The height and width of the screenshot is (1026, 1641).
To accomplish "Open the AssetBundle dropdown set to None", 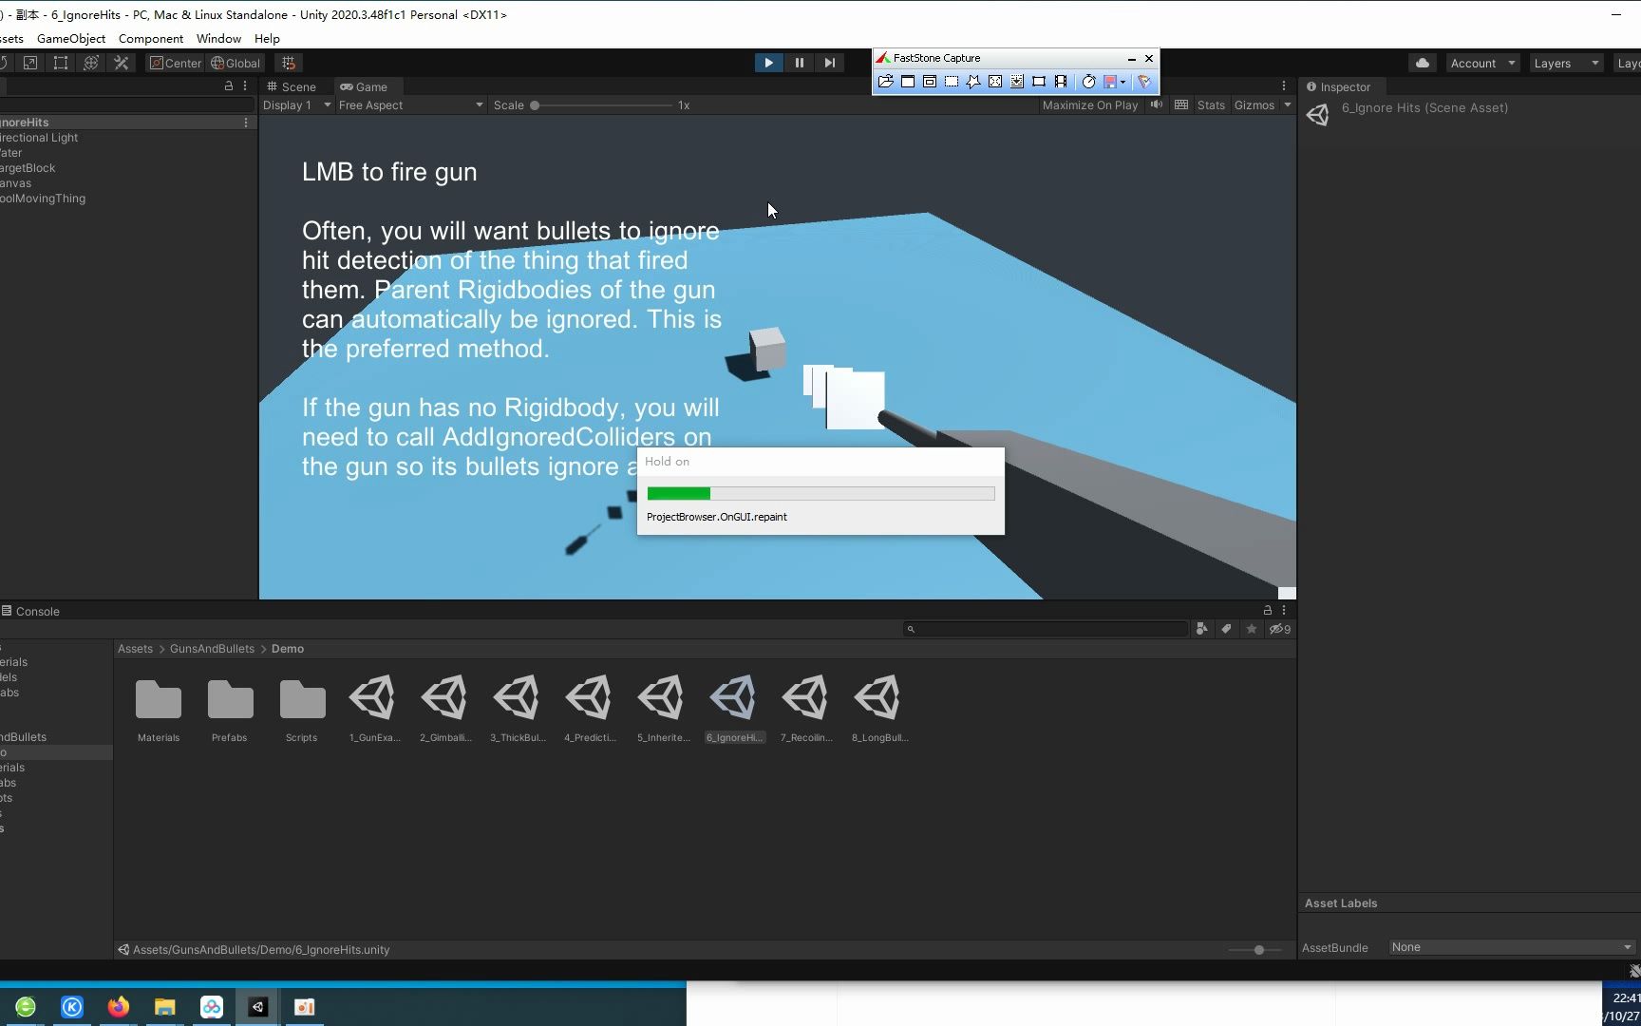I will click(1512, 947).
